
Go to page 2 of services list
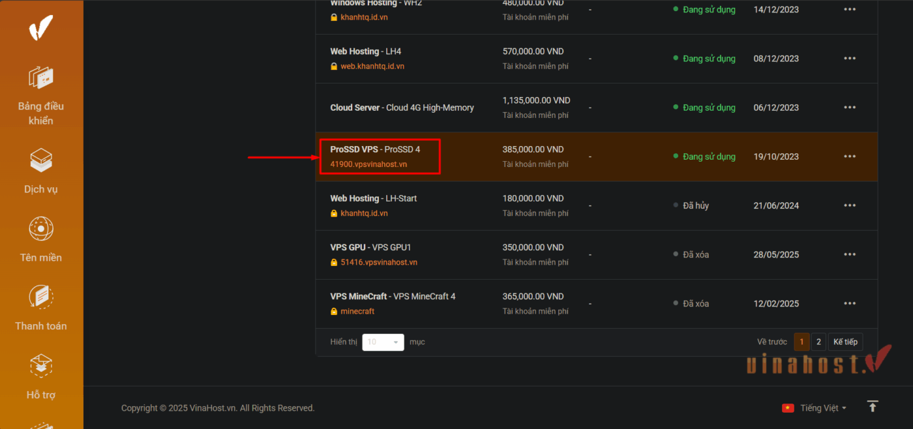[x=818, y=341]
